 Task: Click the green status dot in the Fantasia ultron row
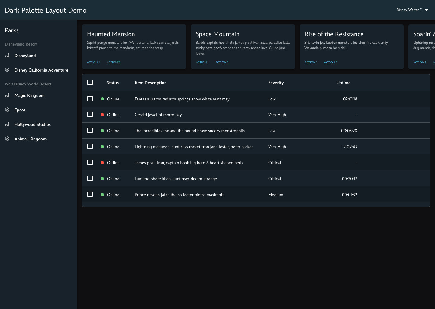click(x=102, y=99)
